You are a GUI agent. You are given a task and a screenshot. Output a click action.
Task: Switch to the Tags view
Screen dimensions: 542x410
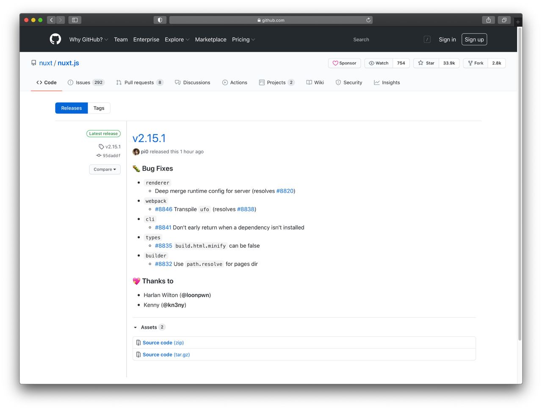(x=99, y=108)
